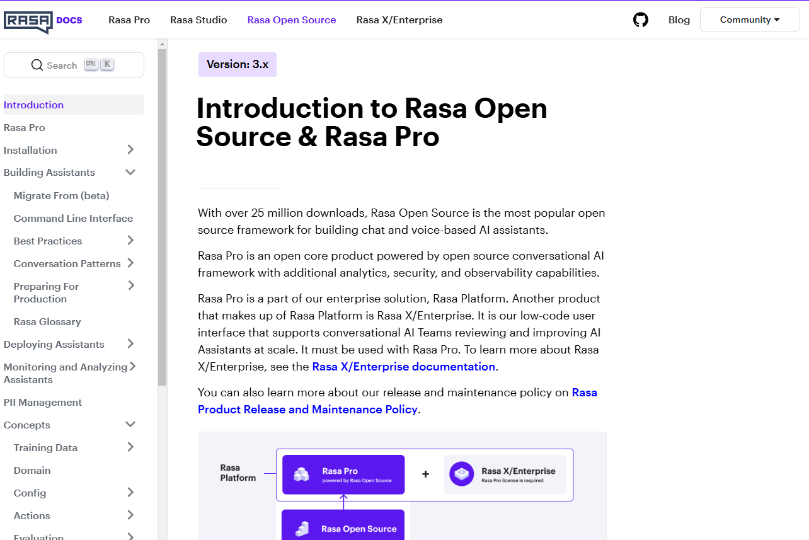The image size is (809, 540).
Task: Collapse the Building Assistants section
Action: pos(130,173)
